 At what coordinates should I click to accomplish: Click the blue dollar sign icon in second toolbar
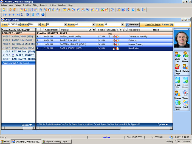coord(33,15)
